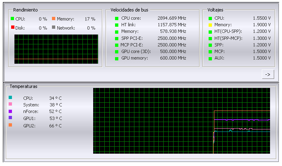282x166 pixels.
Task: Click the Rendimiento performance graph
Action: point(56,49)
